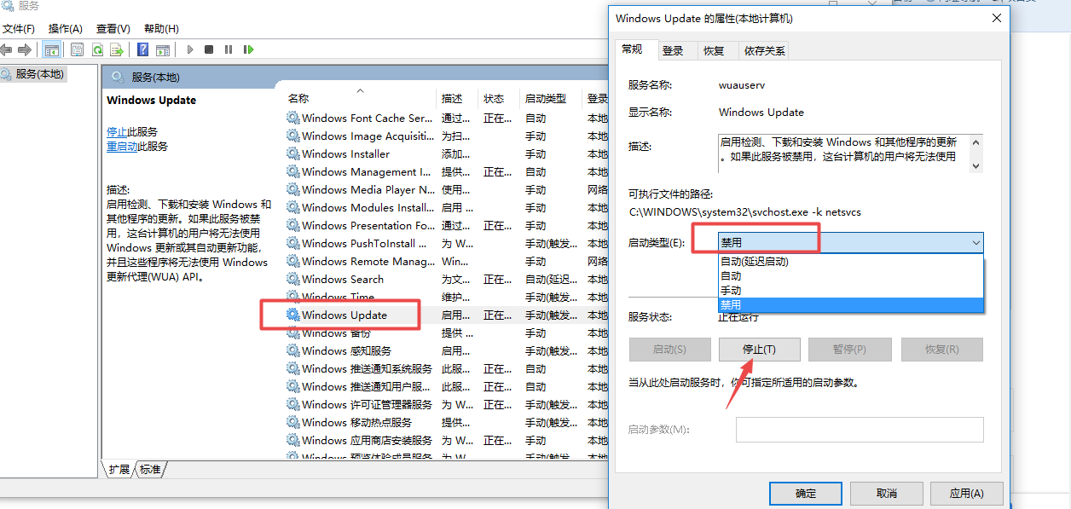Image resolution: width=1071 pixels, height=509 pixels.
Task: Select Windows Remote Manag... service row
Action: pyautogui.click(x=446, y=261)
